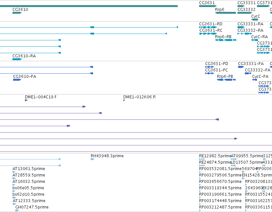The width and height of the screenshot is (272, 212).
Task: Click protein CG3631-PD label
Action: click(x=216, y=64)
